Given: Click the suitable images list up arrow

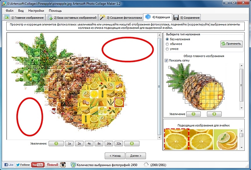Looking at the screenshot, I should 241,131.
